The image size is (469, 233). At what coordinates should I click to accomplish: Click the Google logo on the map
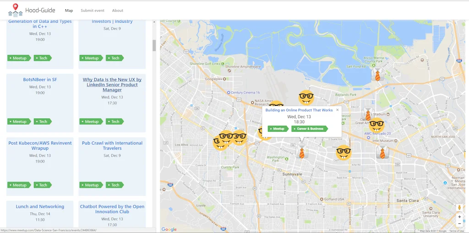pos(169,229)
